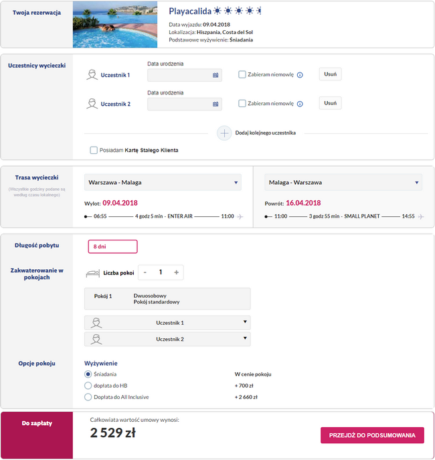Expand Uczestnik 2 room assignment dropdown
This screenshot has height=460, width=435.
(x=167, y=339)
